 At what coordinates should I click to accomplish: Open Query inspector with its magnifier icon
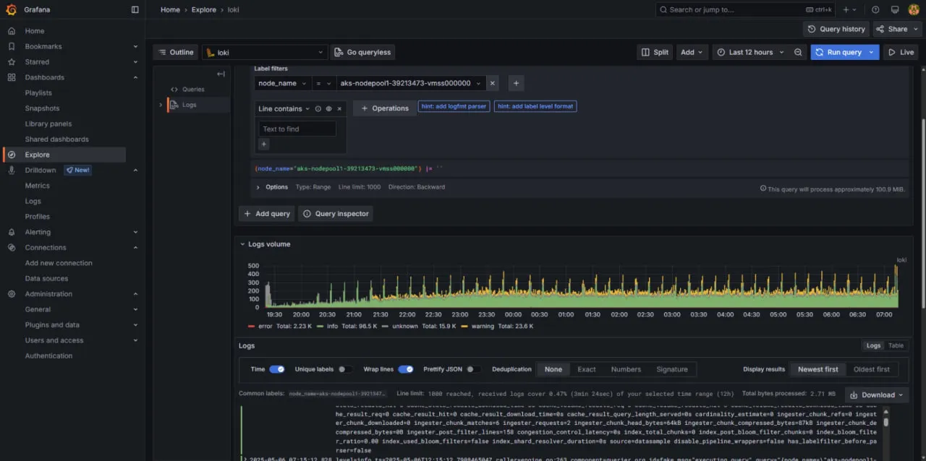point(306,213)
